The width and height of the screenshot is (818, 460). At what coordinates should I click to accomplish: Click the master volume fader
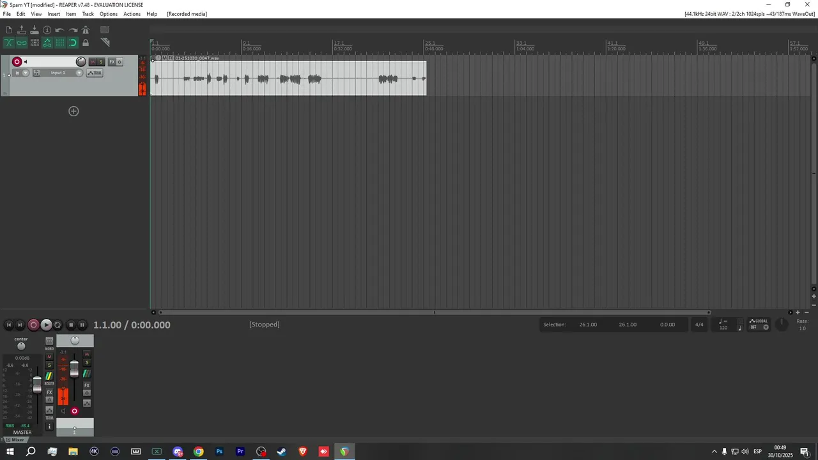[x=37, y=385]
